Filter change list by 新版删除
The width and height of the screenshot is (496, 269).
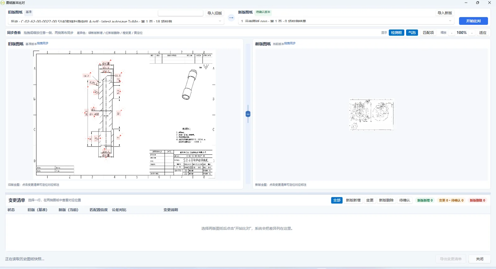[x=386, y=200]
